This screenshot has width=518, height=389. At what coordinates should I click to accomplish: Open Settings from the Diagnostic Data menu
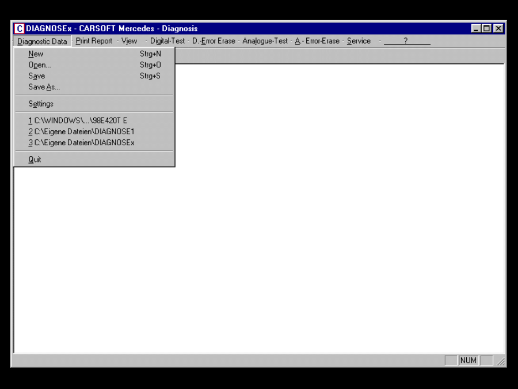pos(41,104)
